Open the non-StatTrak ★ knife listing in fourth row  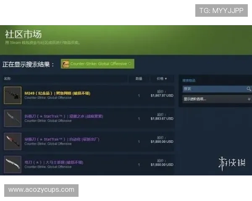pos(54,162)
